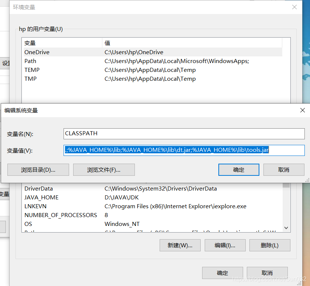This screenshot has width=310, height=286.
Task: Click the 新建(W)... system variable button
Action: tap(180, 245)
